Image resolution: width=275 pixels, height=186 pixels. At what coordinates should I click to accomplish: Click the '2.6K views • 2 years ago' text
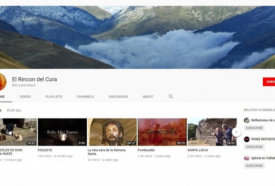click(204, 156)
